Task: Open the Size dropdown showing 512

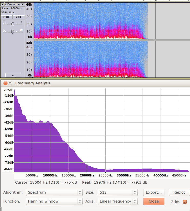Action: (x=118, y=192)
